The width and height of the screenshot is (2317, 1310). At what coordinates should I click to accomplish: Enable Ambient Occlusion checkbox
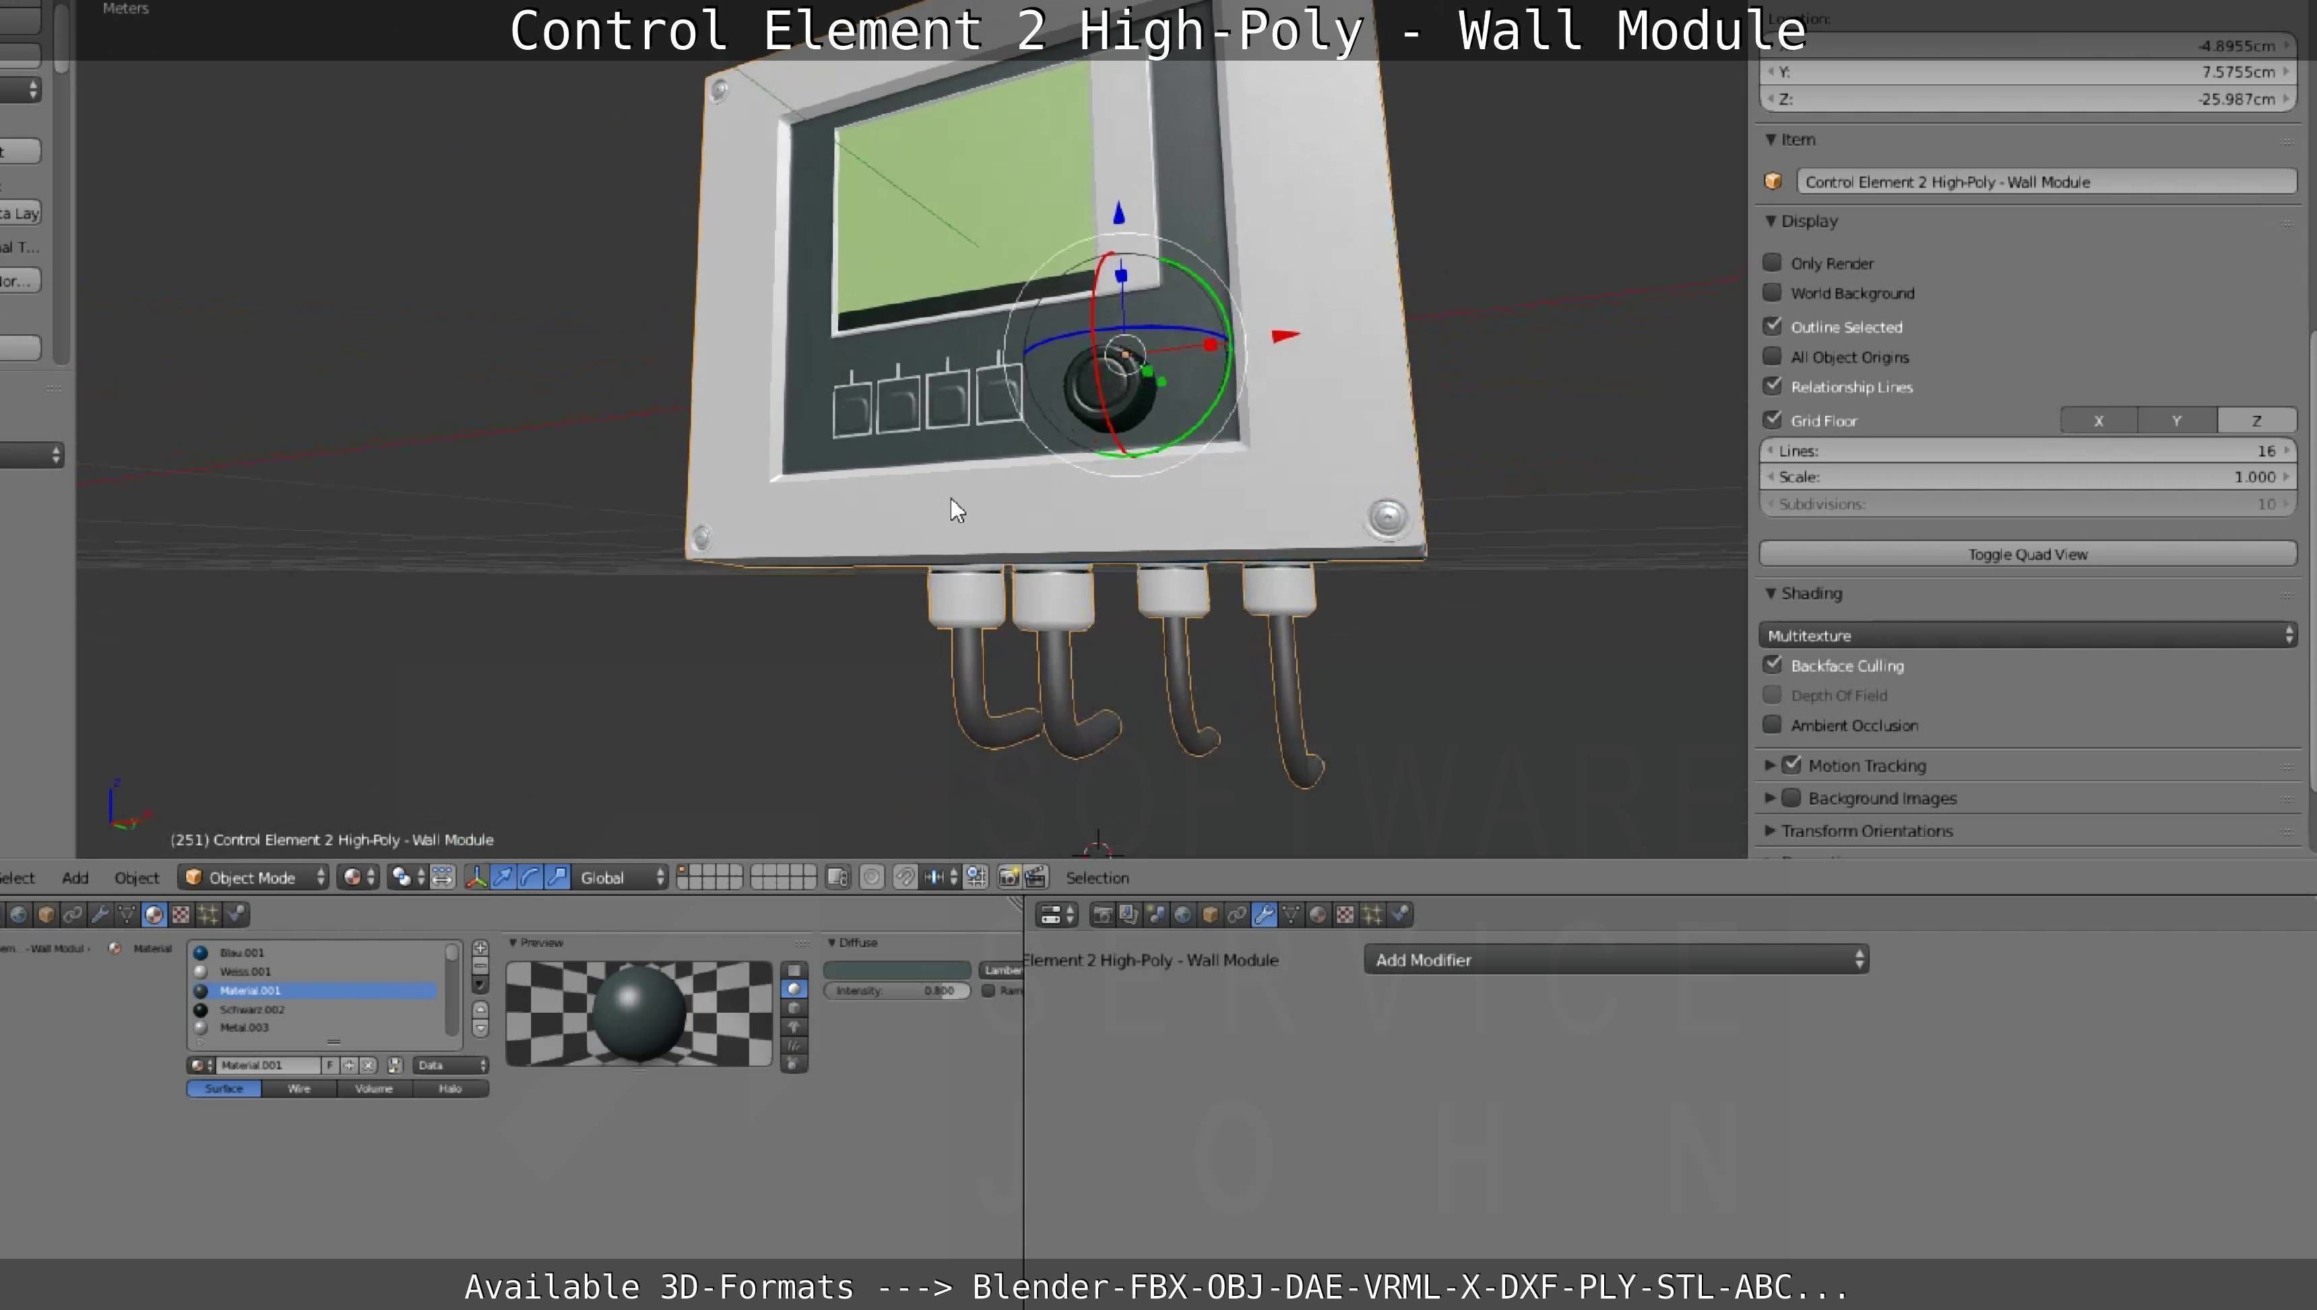pyautogui.click(x=1772, y=724)
